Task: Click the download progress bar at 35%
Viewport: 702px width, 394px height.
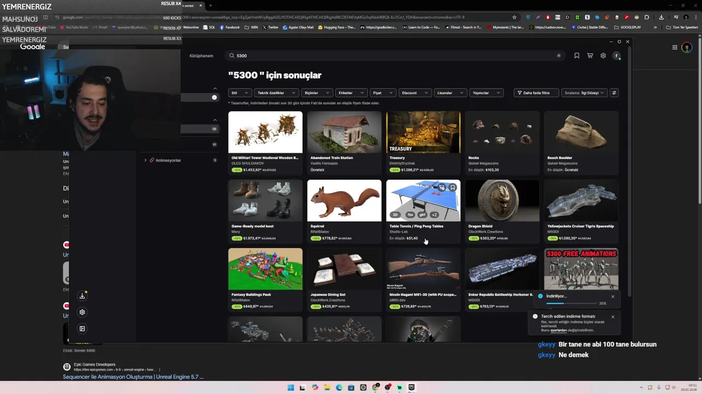Action: pyautogui.click(x=570, y=303)
